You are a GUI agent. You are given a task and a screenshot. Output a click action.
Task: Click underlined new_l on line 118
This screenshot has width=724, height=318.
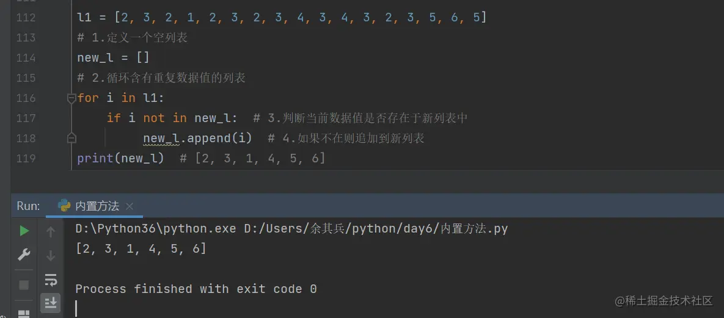tap(160, 139)
